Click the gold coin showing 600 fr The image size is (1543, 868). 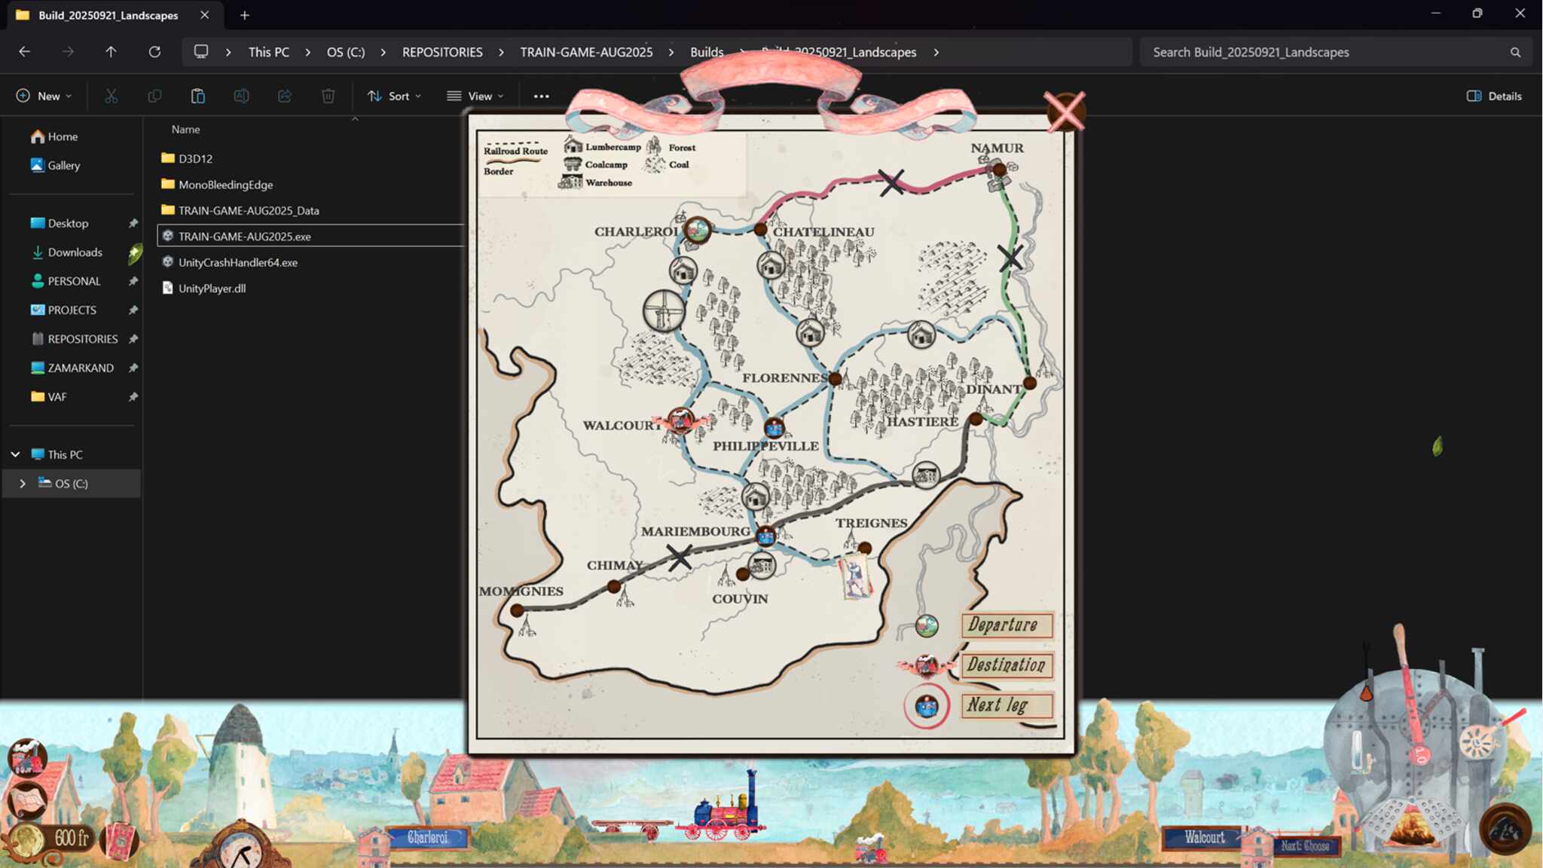pos(27,839)
